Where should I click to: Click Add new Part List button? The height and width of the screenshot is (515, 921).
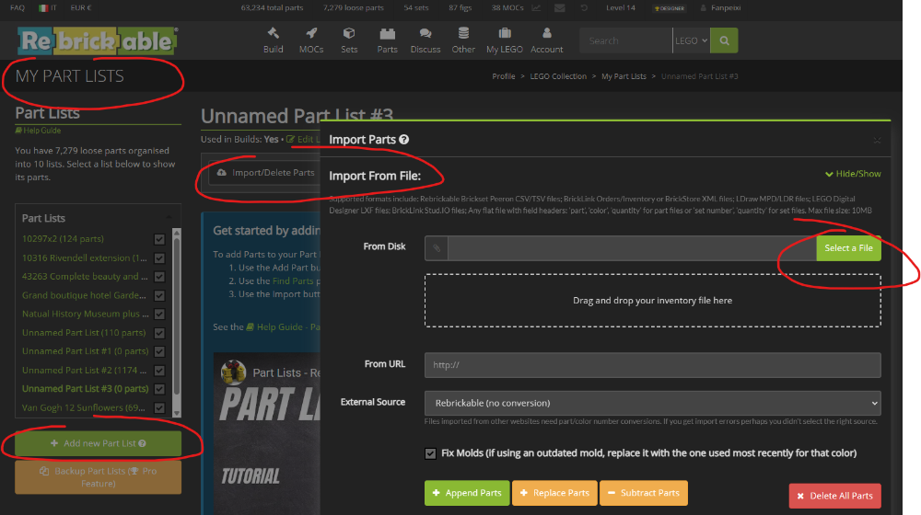(99, 443)
